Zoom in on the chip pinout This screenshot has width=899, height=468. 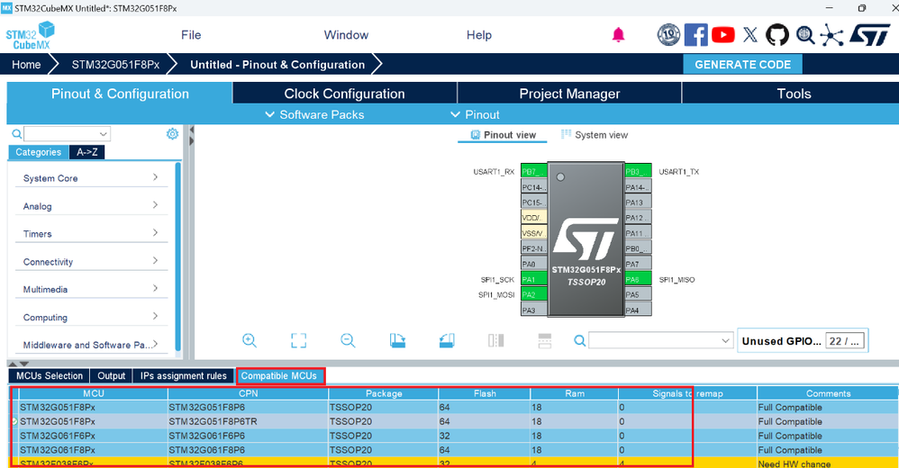click(250, 340)
